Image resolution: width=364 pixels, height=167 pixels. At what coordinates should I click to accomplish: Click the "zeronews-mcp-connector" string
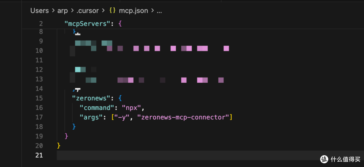(x=183, y=118)
